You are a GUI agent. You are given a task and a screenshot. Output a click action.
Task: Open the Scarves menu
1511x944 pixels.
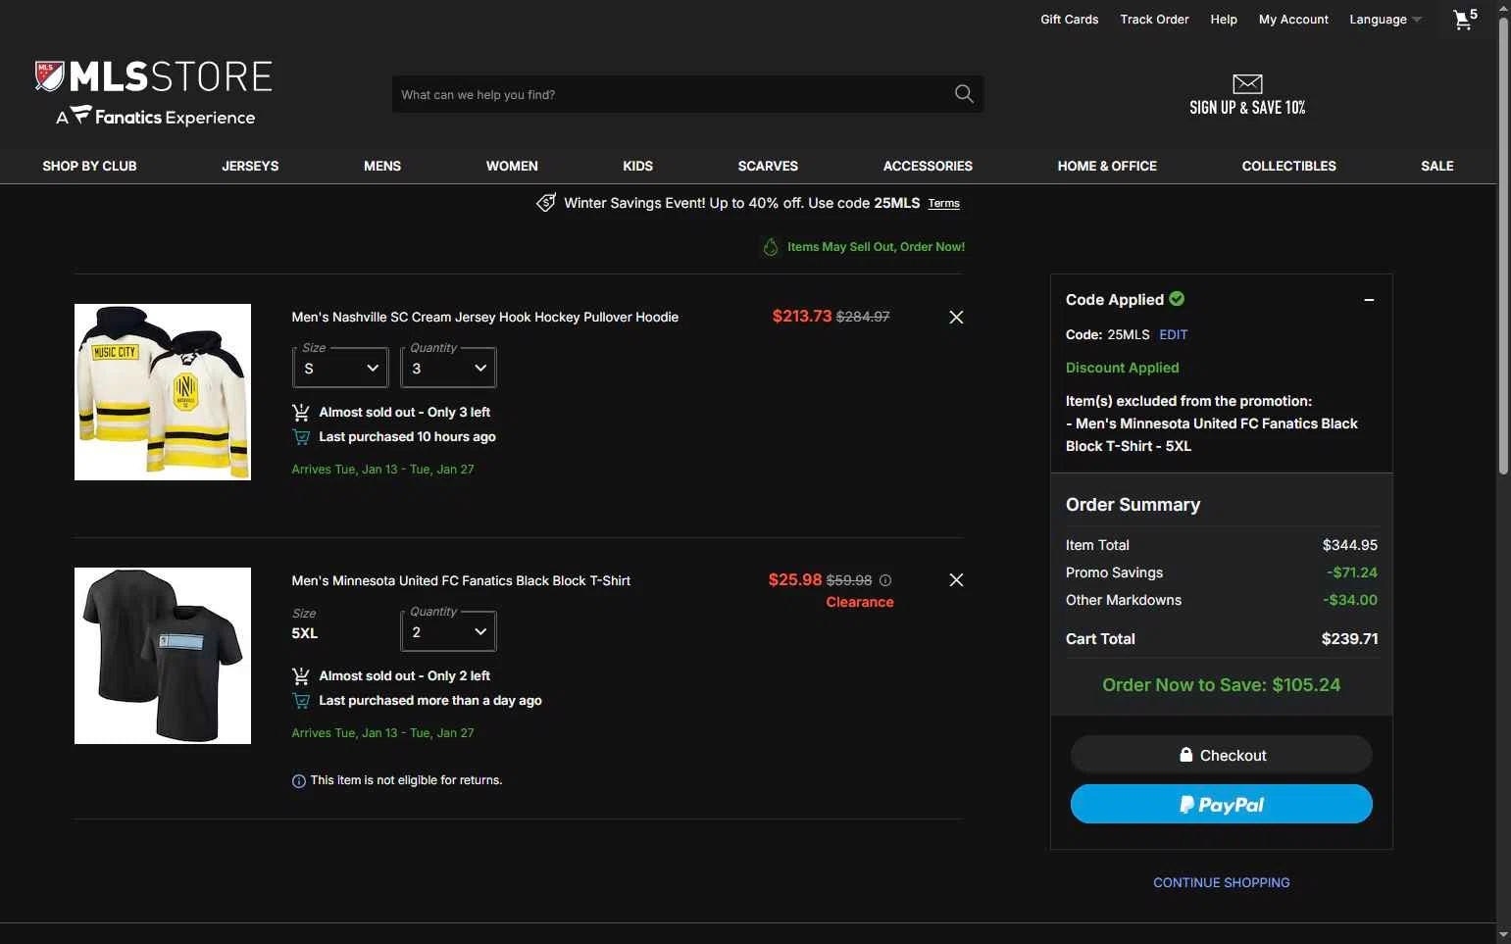768,166
